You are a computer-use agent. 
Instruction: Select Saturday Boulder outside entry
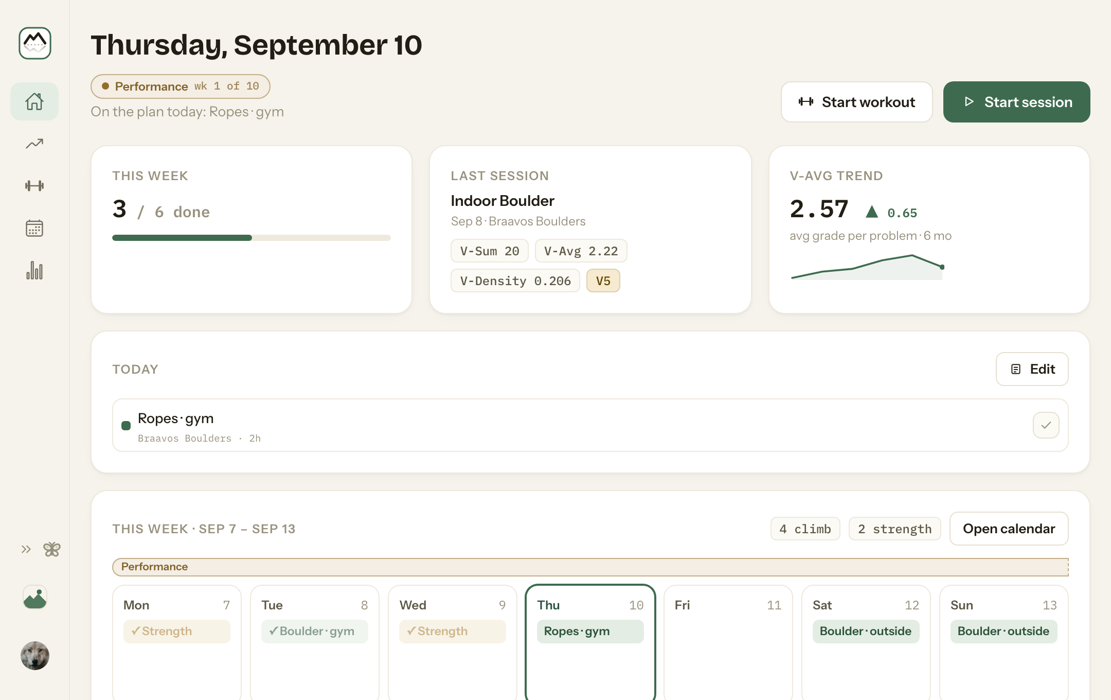coord(866,631)
